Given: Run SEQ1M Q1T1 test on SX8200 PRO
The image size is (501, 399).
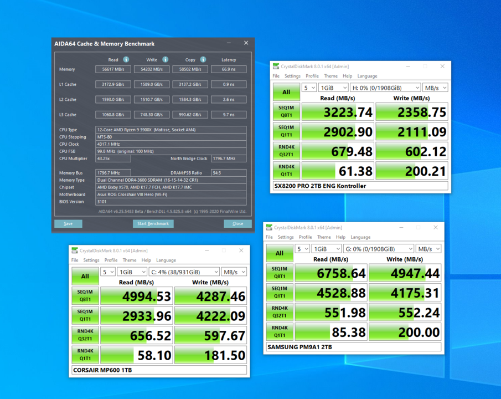Looking at the screenshot, I should coord(286,131).
